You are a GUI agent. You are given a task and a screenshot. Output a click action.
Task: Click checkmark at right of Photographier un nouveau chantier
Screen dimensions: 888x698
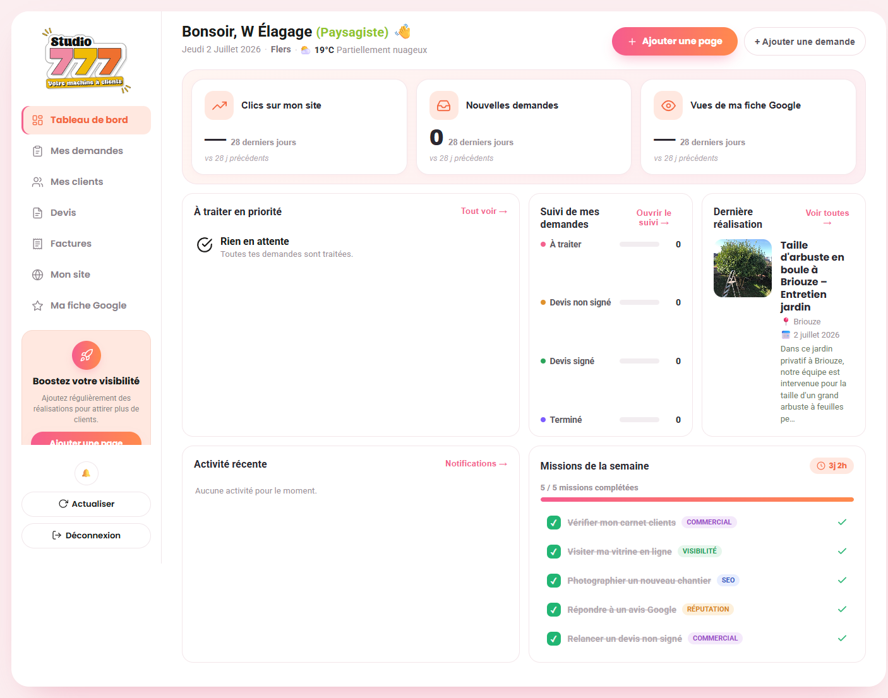coord(842,580)
